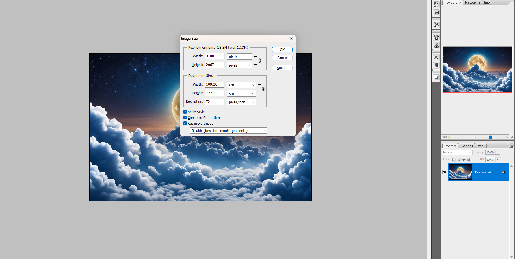Open the Actions panel icon

tap(436, 13)
